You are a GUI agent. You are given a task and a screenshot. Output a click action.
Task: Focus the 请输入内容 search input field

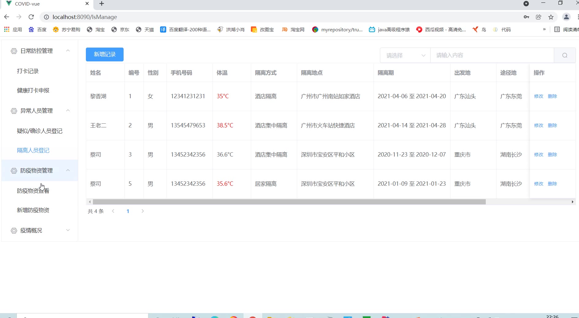click(492, 55)
